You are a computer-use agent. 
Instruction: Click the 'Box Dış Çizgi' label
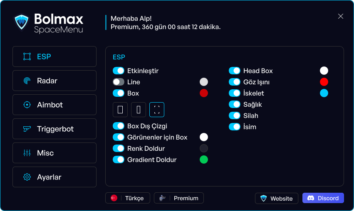(x=147, y=126)
